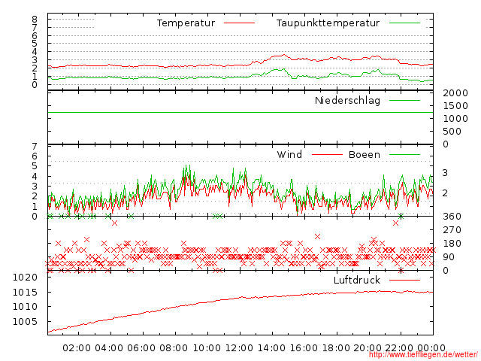Click the Wind legend label
Screen dimensions: 481x361
click(289, 154)
